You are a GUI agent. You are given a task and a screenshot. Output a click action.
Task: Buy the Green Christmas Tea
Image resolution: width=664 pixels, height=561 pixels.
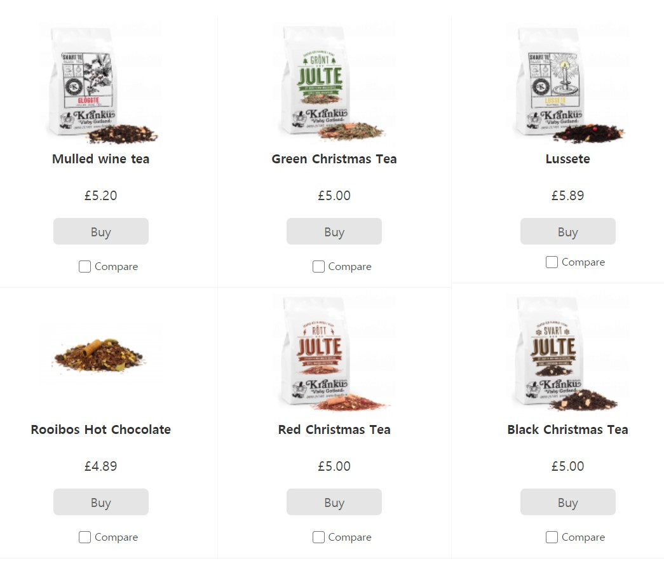tap(334, 232)
